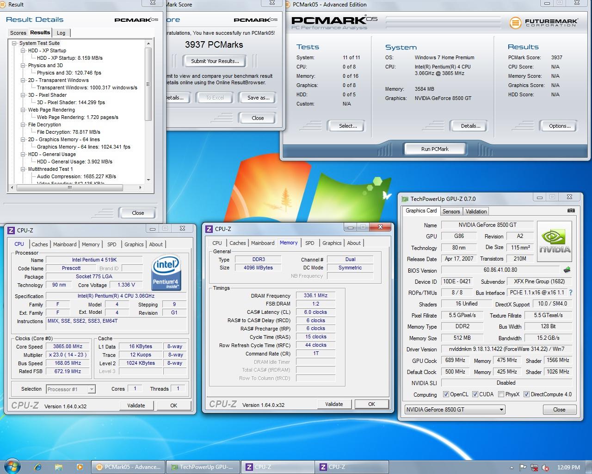Viewport: 592px width, 474px height.
Task: Click the Close button in PCMark Score dialog
Action: [258, 118]
